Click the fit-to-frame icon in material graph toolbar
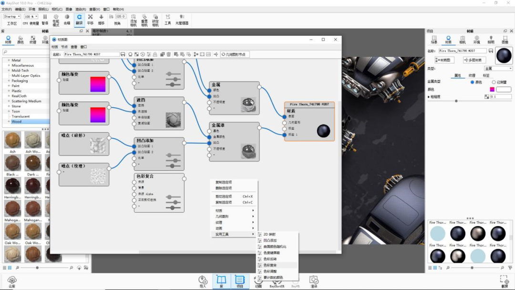Viewport: 515px width, 290px height. pos(202,54)
